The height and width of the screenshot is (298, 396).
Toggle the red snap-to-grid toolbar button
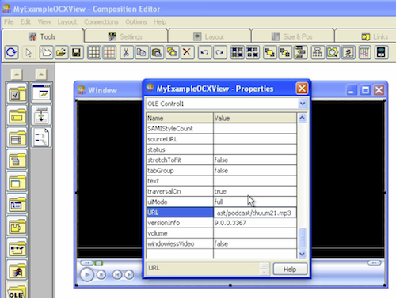point(109,52)
